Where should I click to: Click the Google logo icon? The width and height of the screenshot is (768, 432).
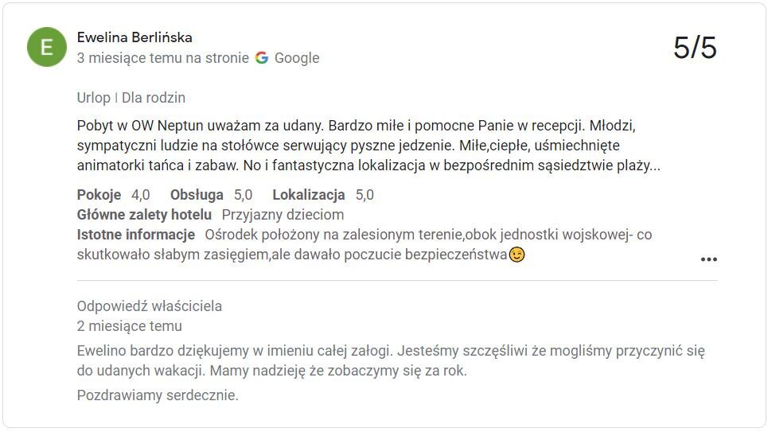tap(262, 58)
